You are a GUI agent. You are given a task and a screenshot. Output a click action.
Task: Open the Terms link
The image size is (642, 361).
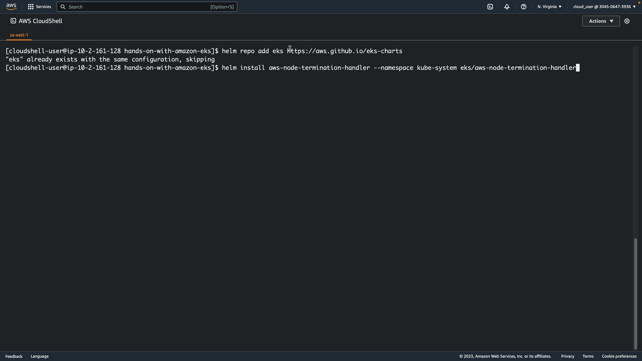tap(588, 356)
